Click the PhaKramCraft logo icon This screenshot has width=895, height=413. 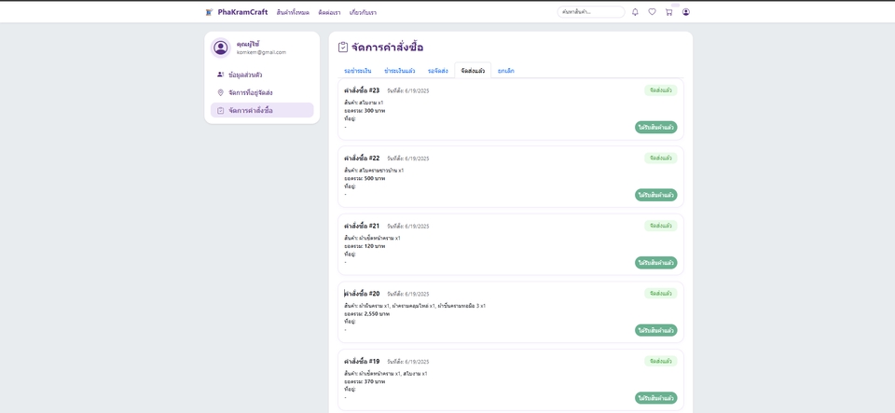pos(210,12)
